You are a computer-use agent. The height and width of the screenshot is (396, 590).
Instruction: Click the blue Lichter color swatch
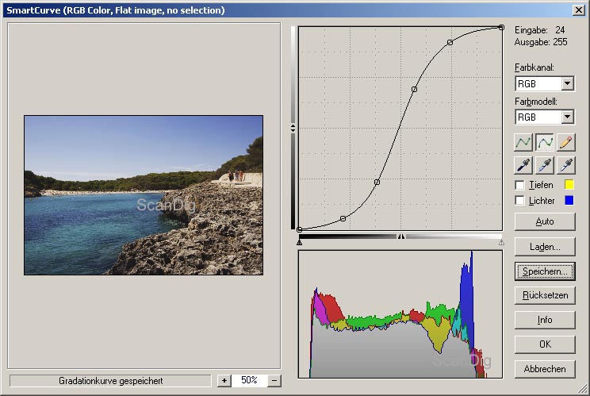tap(569, 201)
